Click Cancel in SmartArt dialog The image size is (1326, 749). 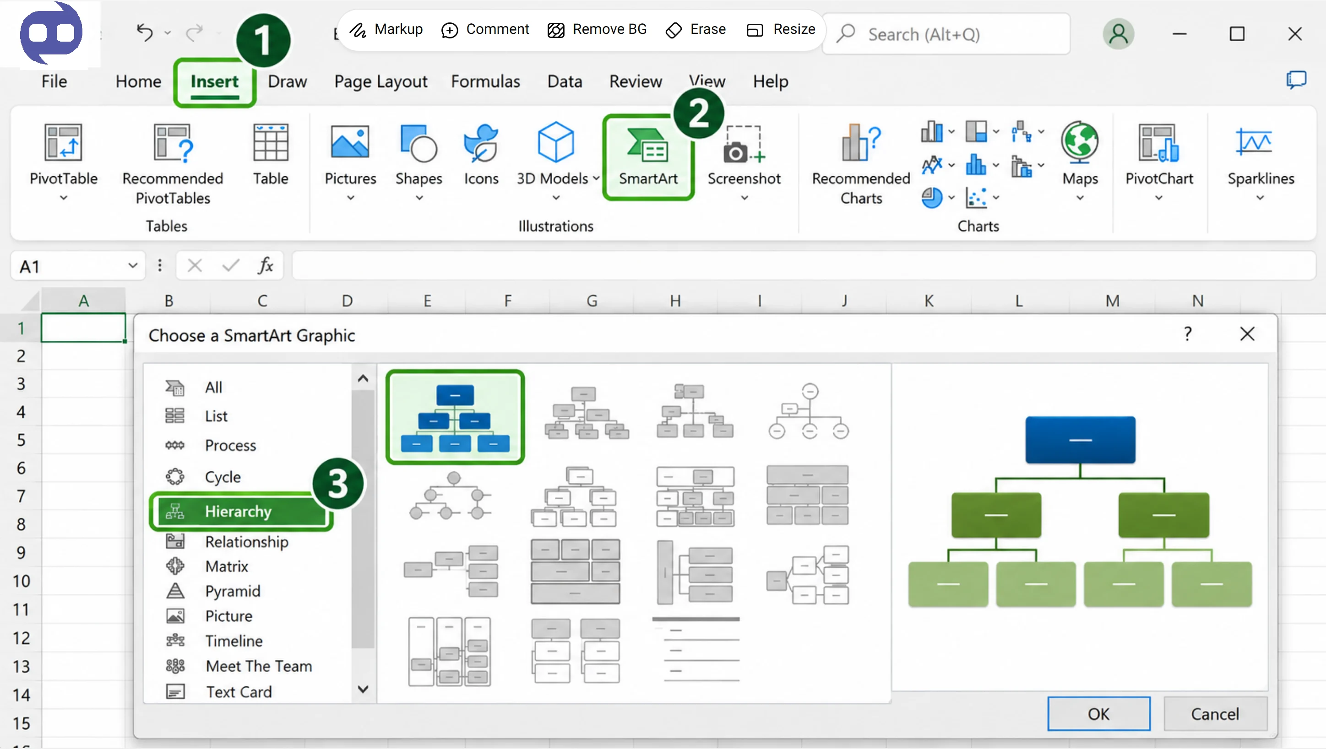1215,713
